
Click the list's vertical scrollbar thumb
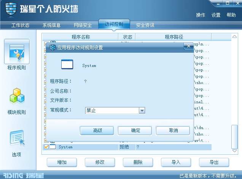[235, 137]
